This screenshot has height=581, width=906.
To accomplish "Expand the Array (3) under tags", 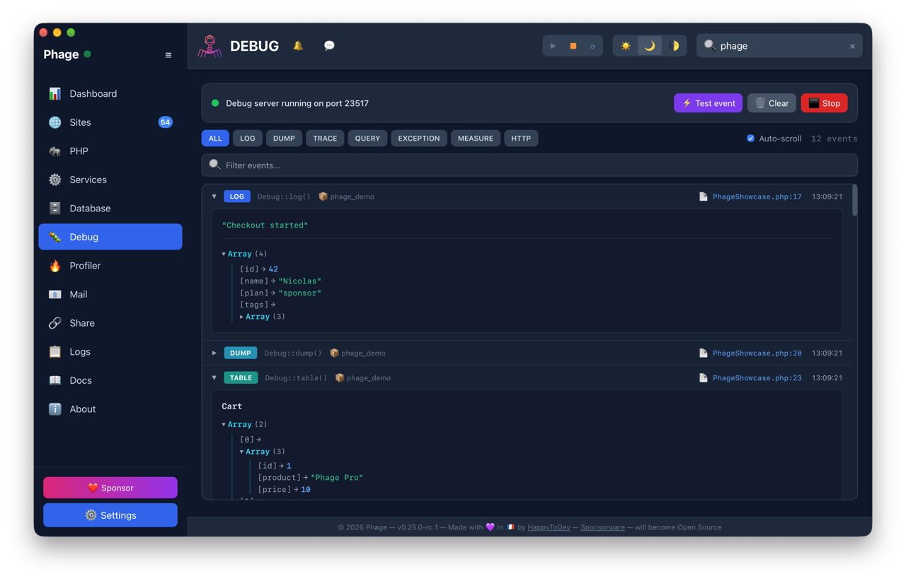I will (241, 317).
